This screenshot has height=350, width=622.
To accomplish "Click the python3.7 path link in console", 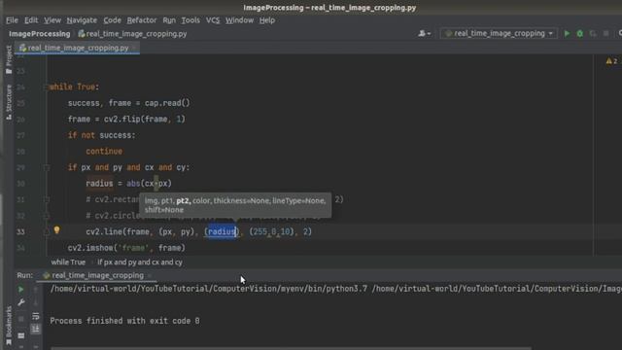I will pyautogui.click(x=209, y=289).
